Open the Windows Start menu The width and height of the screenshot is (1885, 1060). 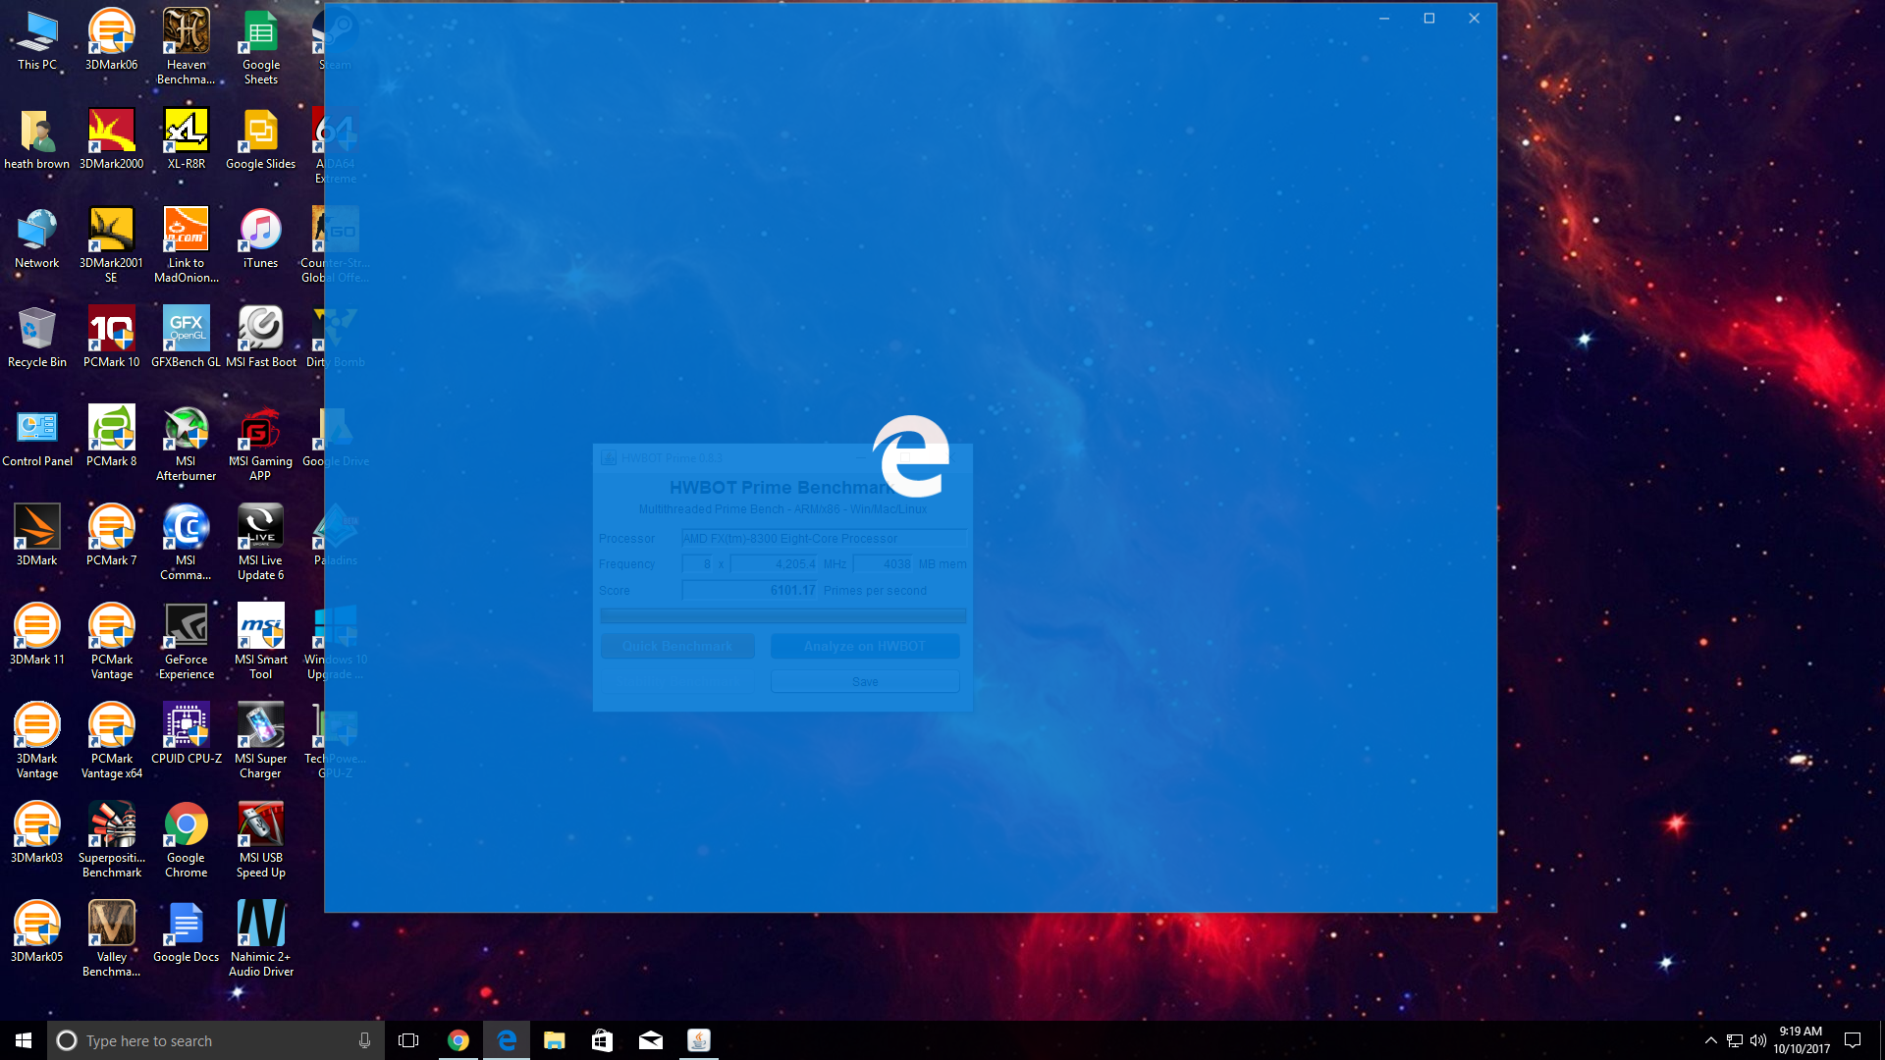coord(24,1040)
